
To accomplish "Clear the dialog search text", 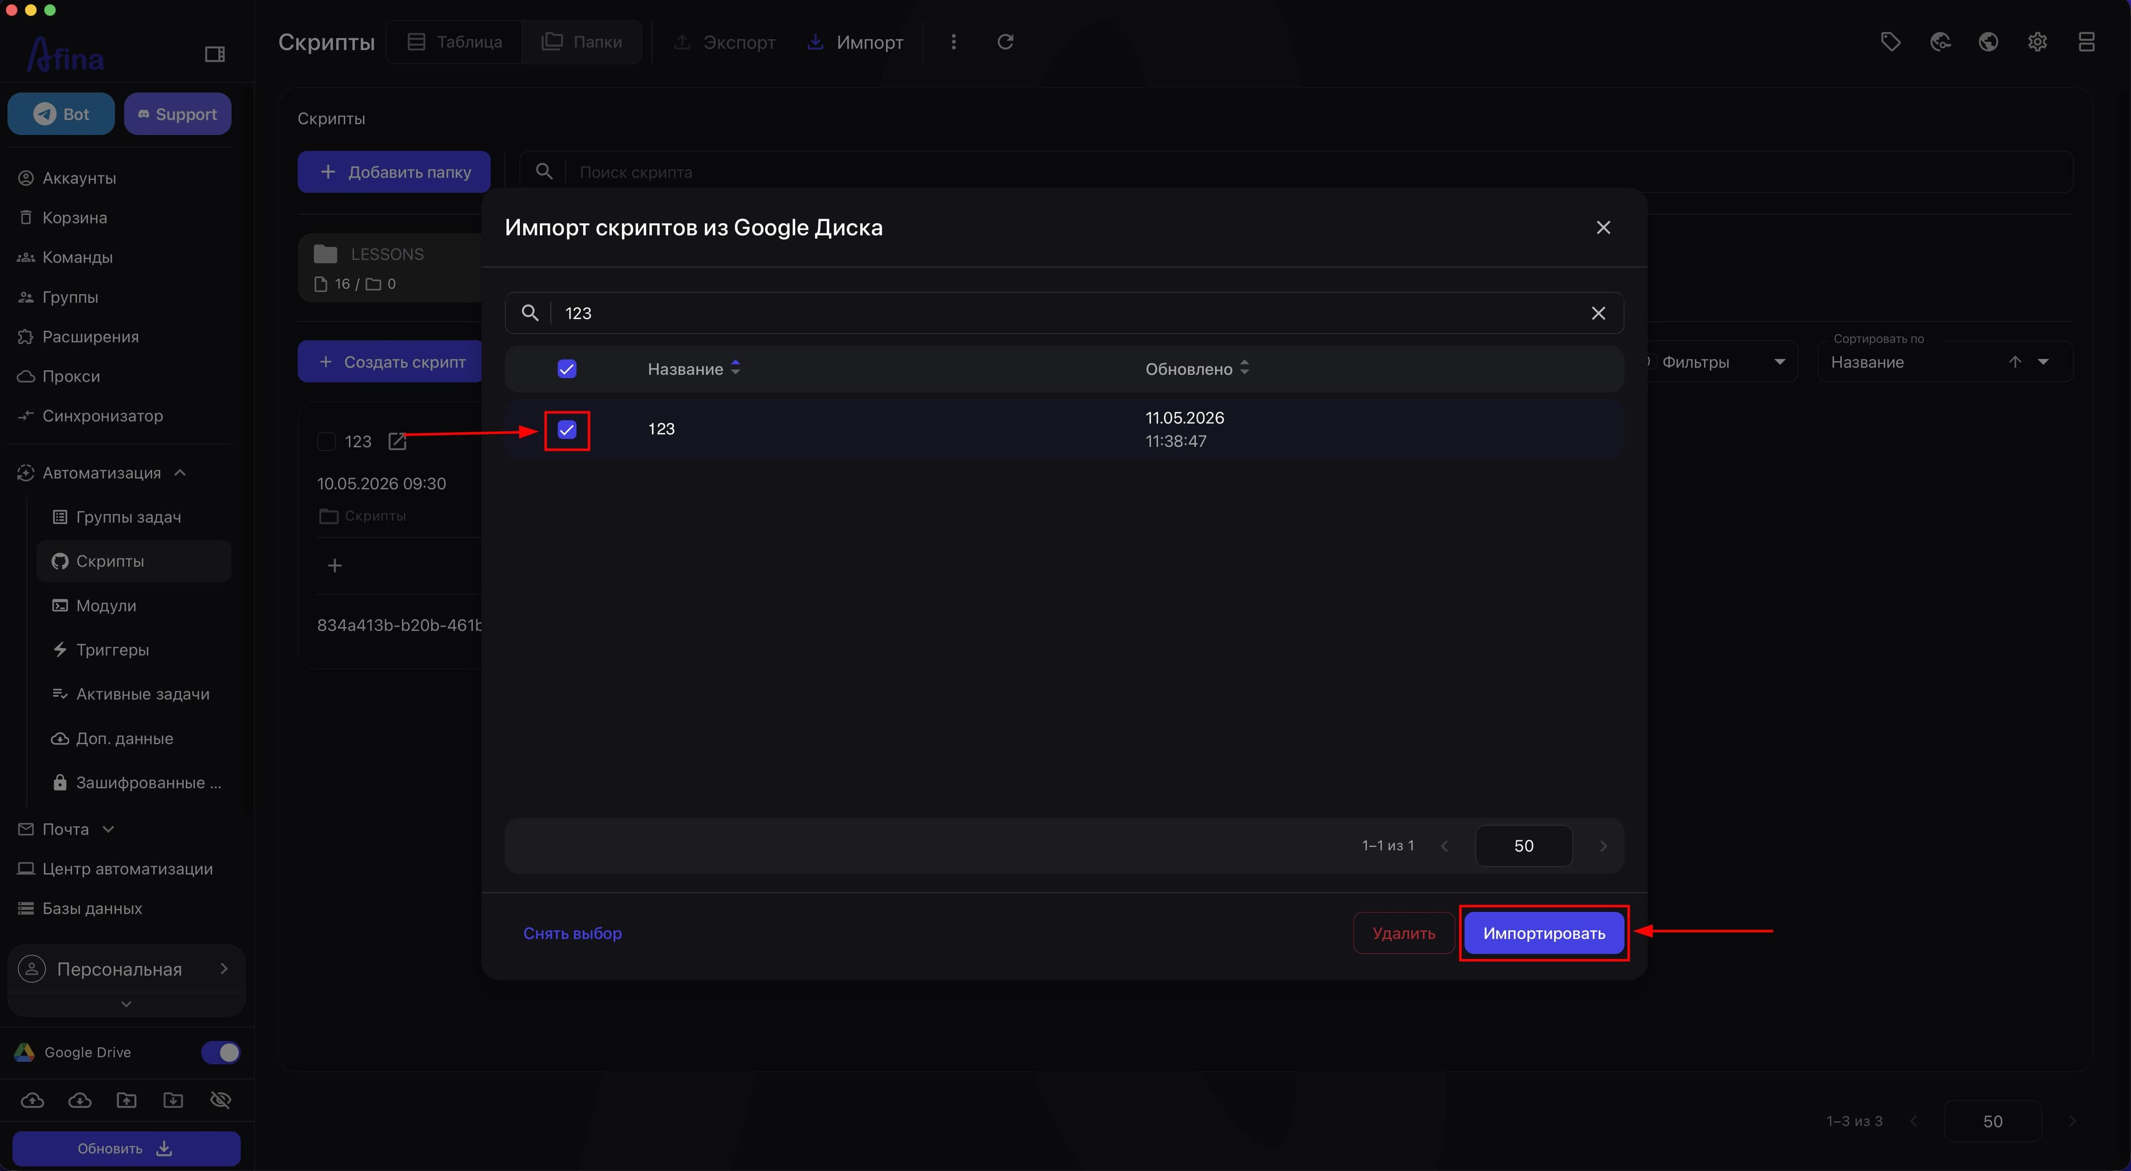I will tap(1598, 313).
